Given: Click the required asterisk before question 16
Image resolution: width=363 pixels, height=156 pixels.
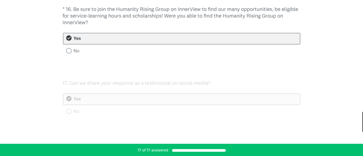Looking at the screenshot, I should [64, 9].
